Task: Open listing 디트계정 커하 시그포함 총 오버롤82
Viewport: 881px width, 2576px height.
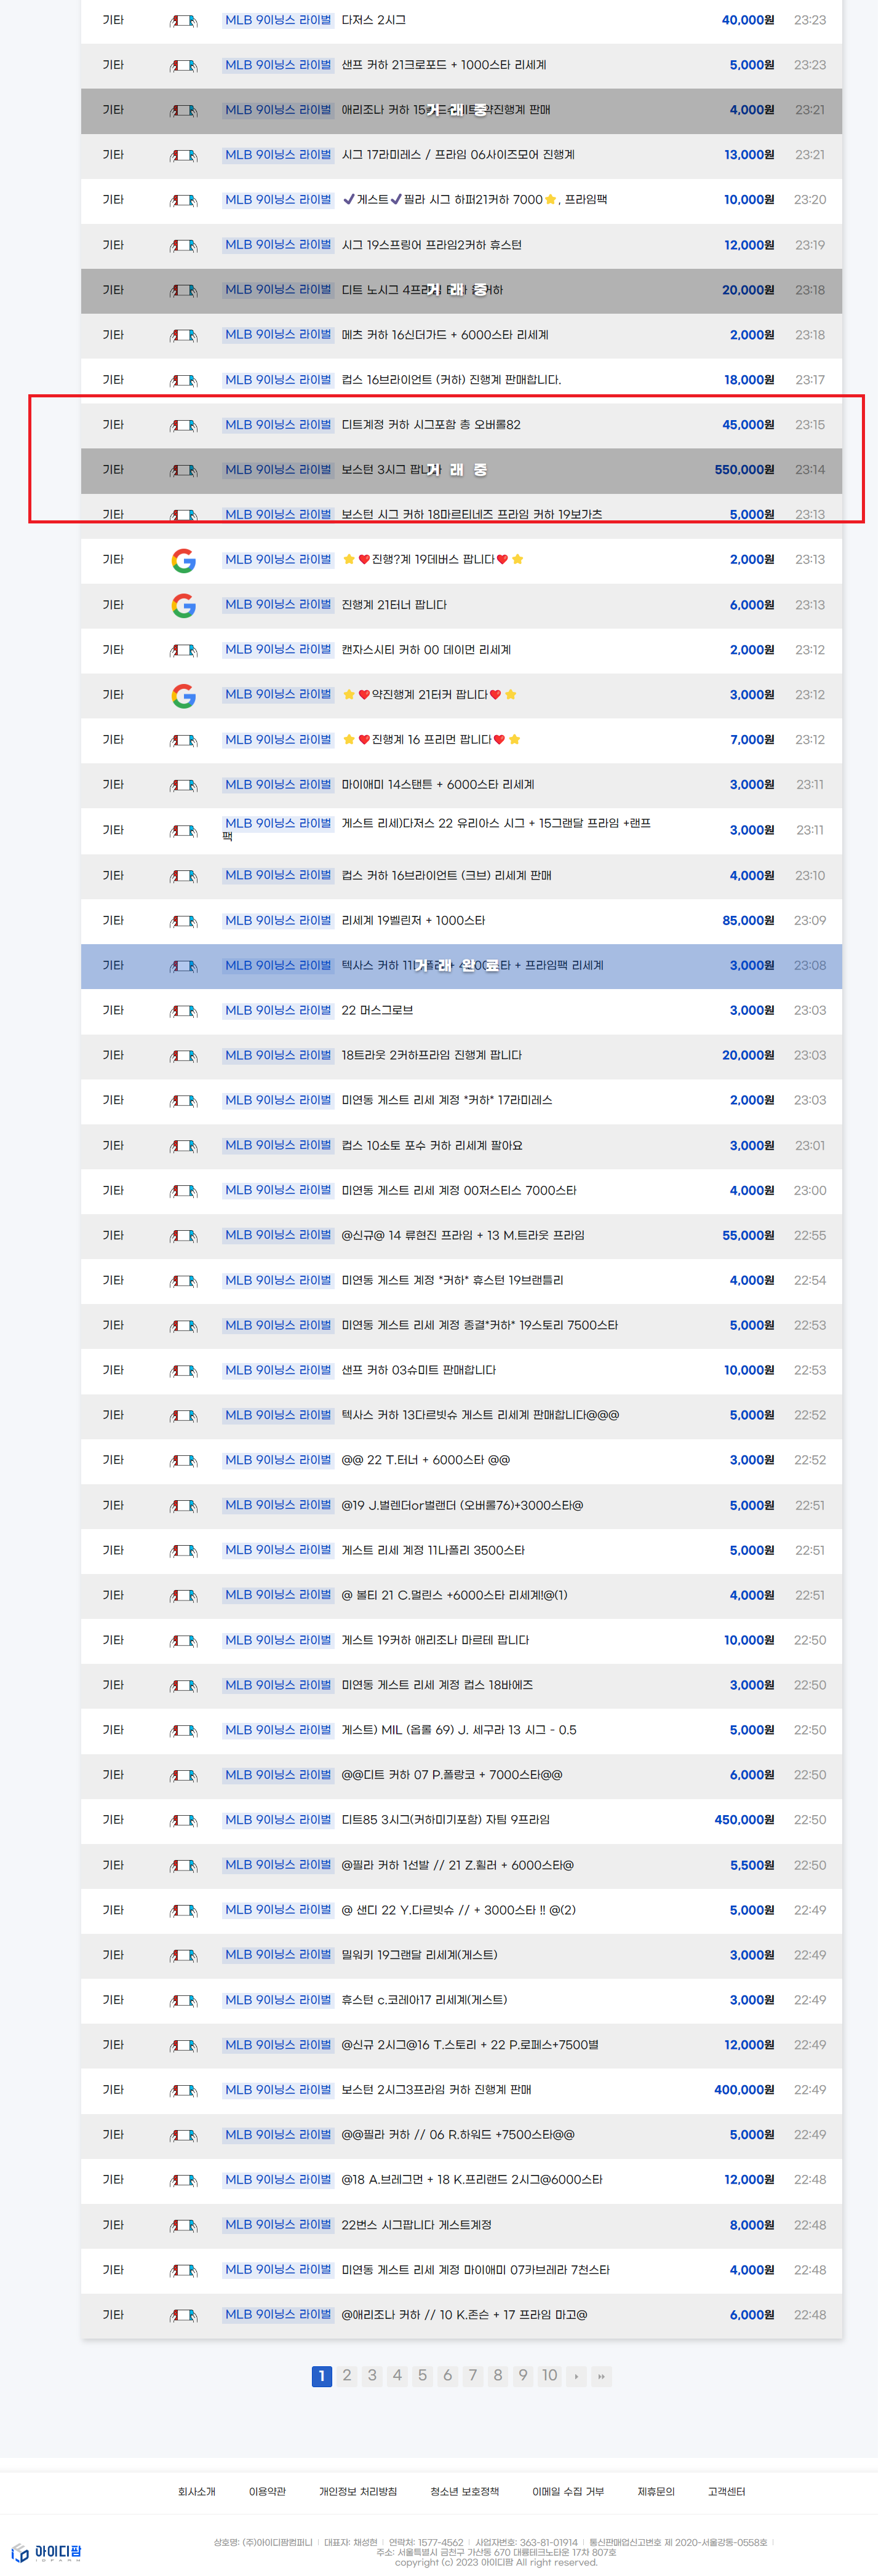Action: pos(431,425)
